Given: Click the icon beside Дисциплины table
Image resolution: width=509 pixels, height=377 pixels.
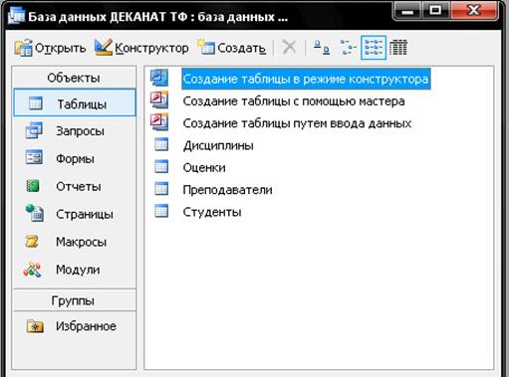Looking at the screenshot, I should click(x=161, y=145).
